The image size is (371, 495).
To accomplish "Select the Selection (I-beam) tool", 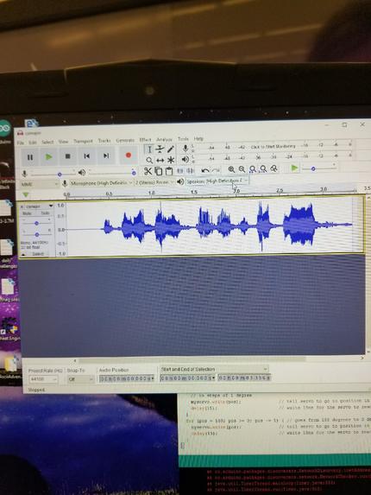I will point(149,149).
